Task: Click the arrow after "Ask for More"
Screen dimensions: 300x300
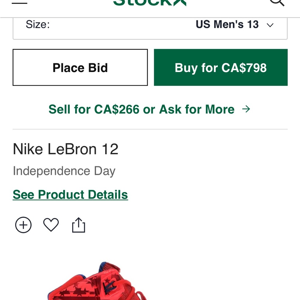Action: coord(247,109)
